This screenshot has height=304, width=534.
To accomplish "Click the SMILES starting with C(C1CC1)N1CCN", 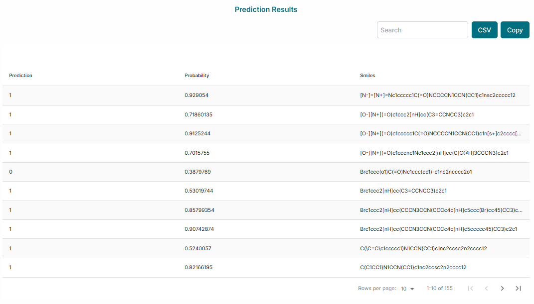I will coord(413,267).
